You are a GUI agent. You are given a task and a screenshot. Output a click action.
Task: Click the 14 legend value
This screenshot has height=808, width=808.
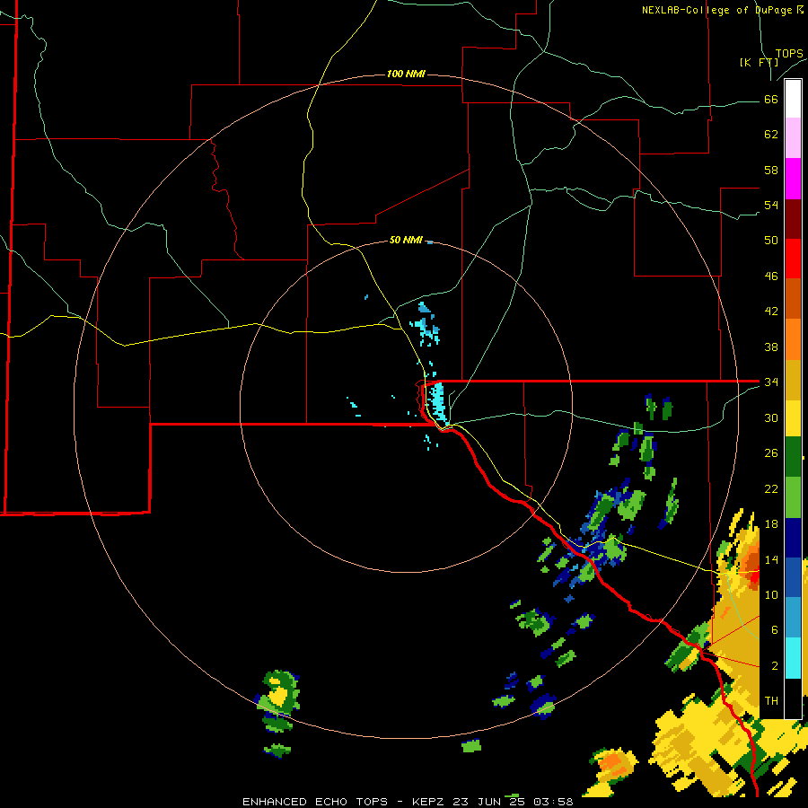click(771, 559)
